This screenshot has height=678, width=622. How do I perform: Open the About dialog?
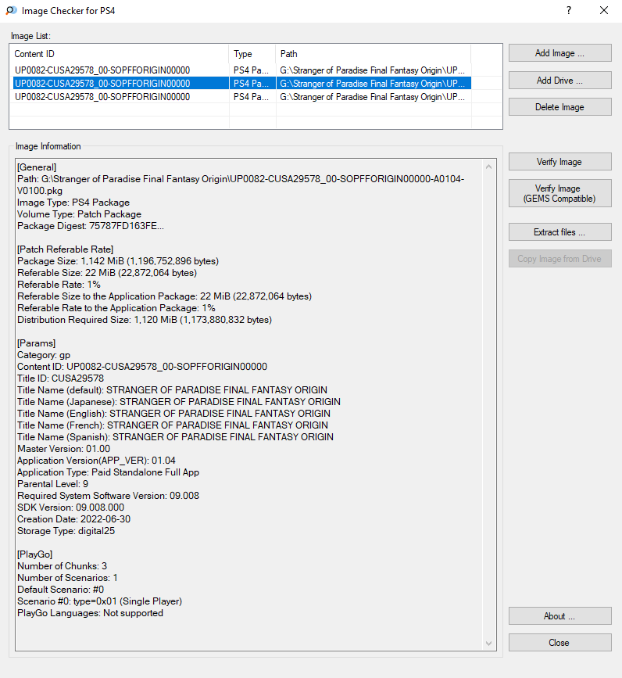click(x=559, y=616)
